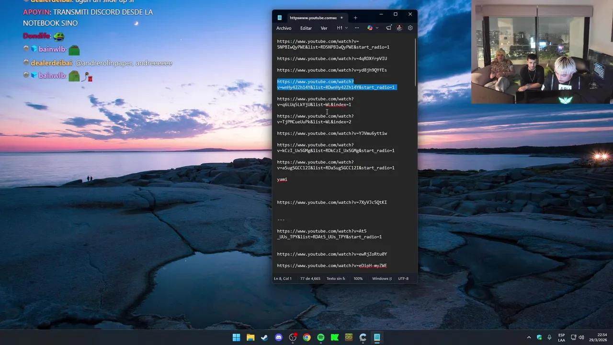Open Google Chrome from taskbar
Image resolution: width=613 pixels, height=345 pixels.
(307, 337)
